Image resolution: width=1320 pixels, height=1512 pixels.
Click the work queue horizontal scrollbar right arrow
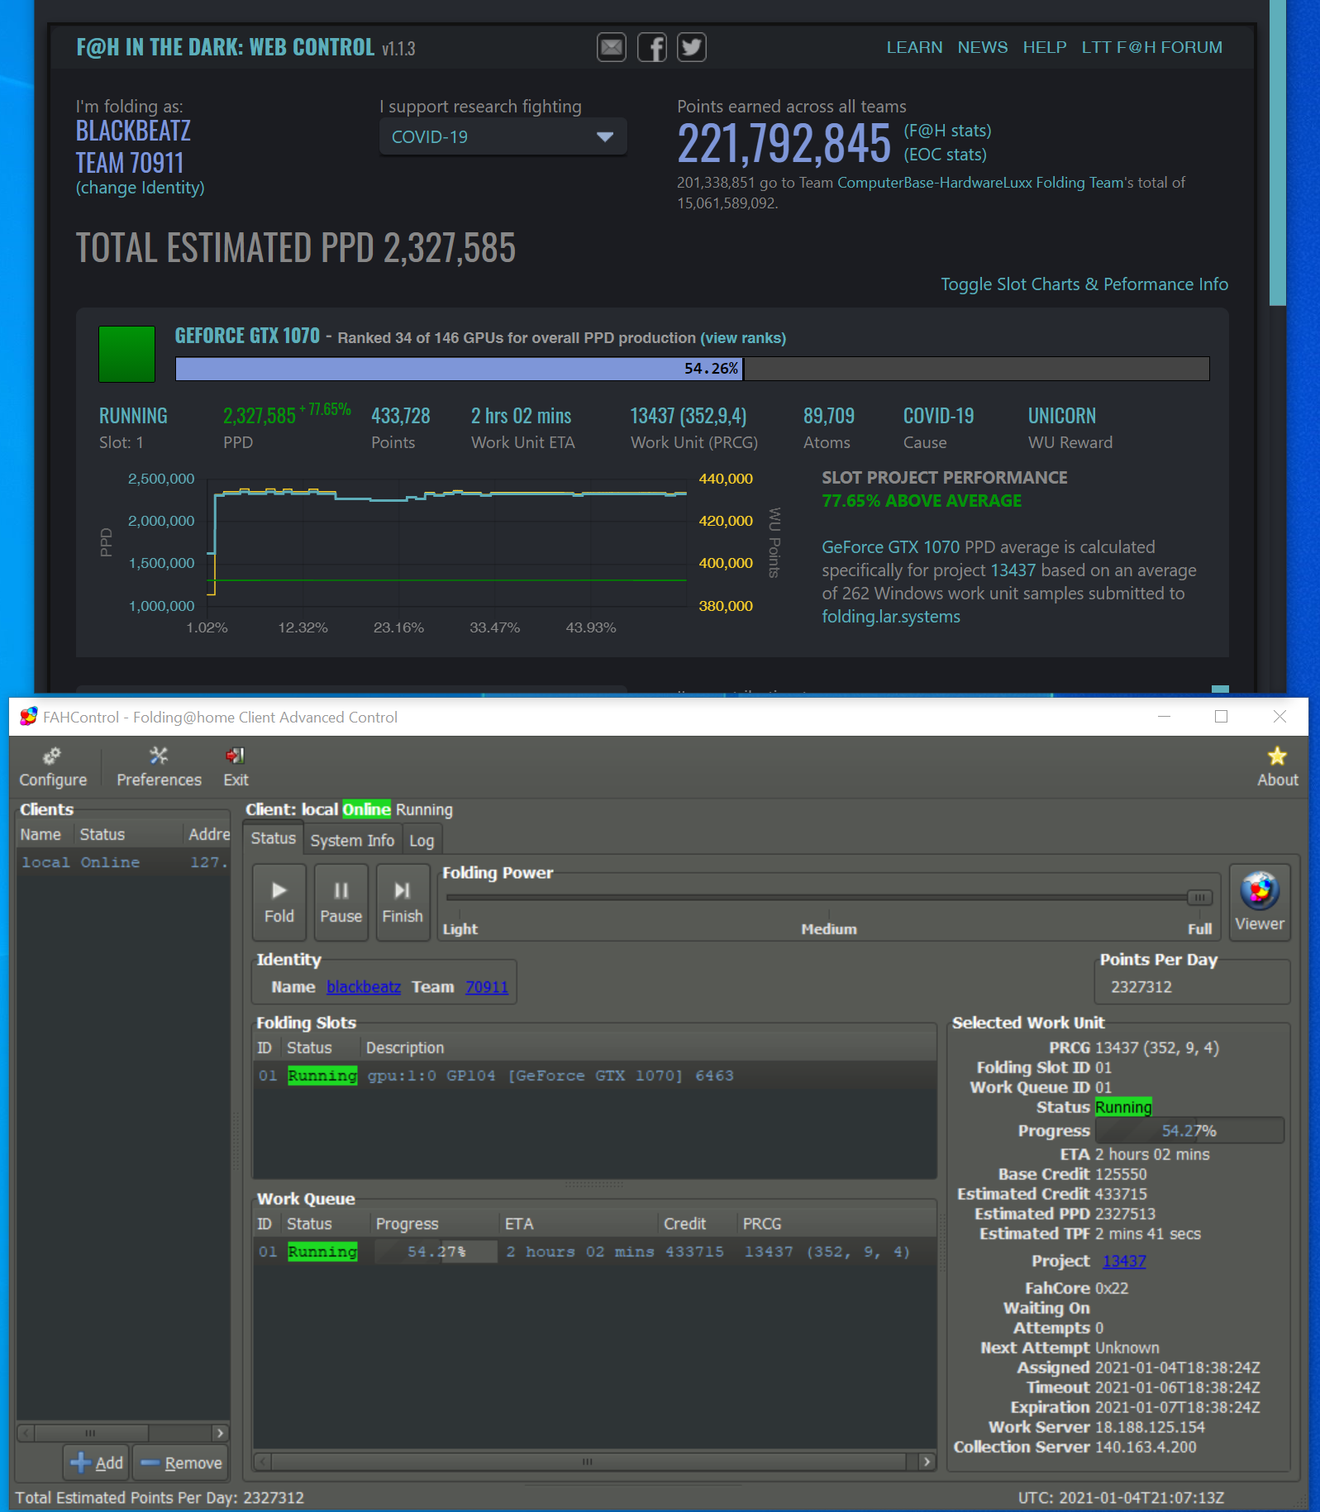coord(927,1462)
